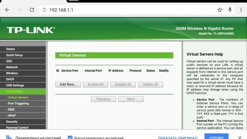Viewport: 247px width, 139px height.
Task: Click the Virtual Servers Help heading
Action: point(205,54)
